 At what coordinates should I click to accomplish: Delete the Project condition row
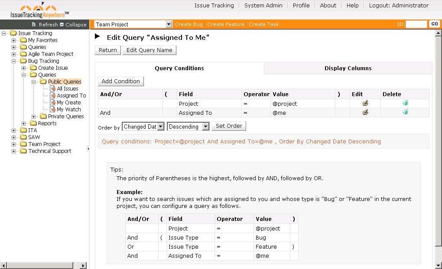point(405,104)
